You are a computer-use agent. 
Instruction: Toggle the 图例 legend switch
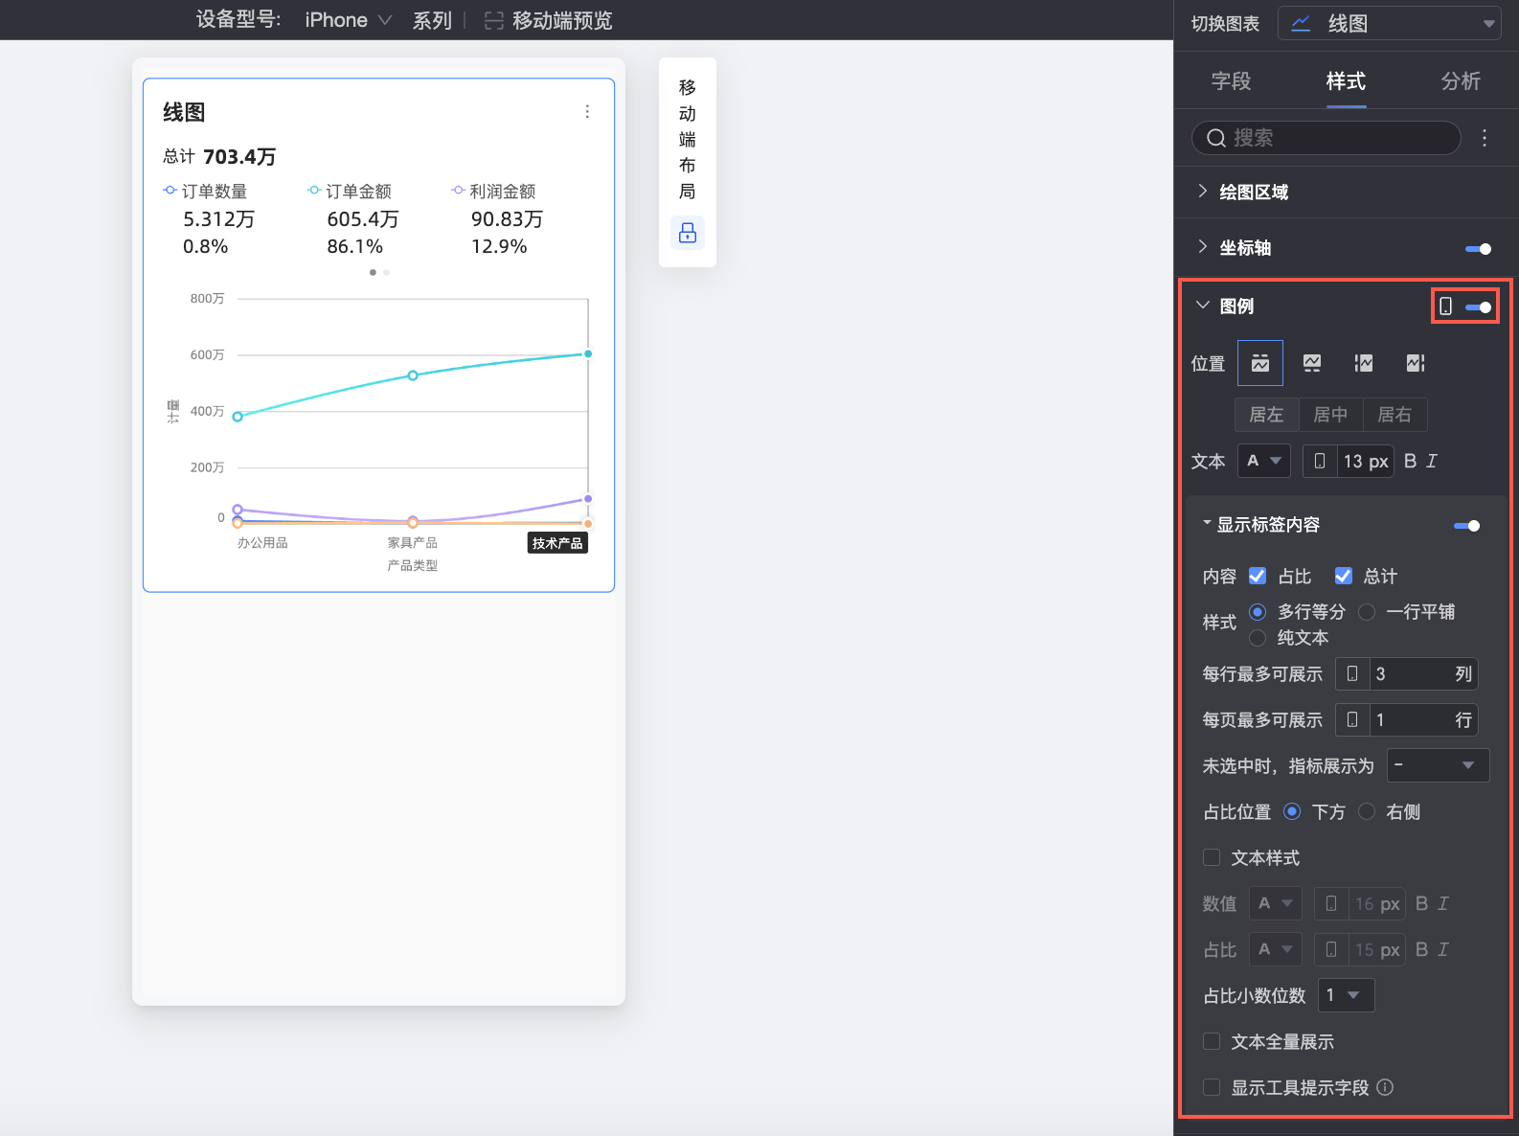coord(1479,307)
